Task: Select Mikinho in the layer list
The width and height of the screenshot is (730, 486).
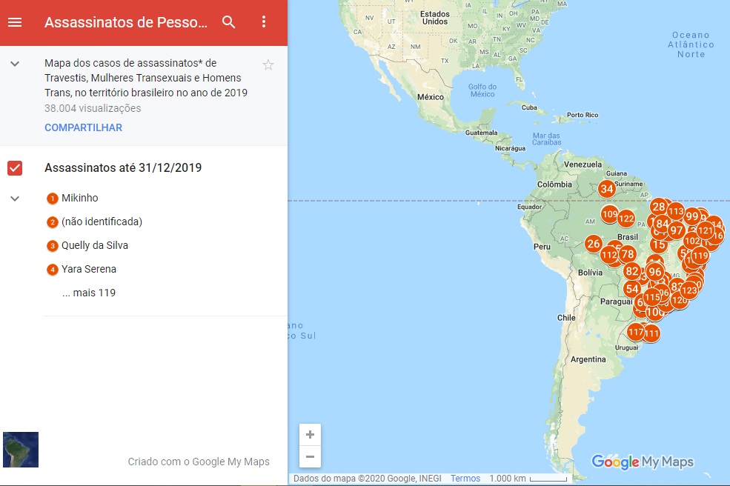Action: coord(79,198)
